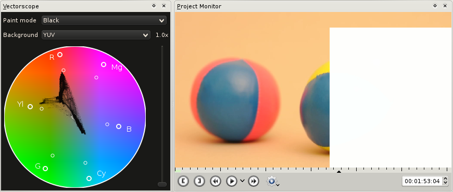Float the Vectorscope panel
This screenshot has width=453, height=192.
pyautogui.click(x=154, y=6)
